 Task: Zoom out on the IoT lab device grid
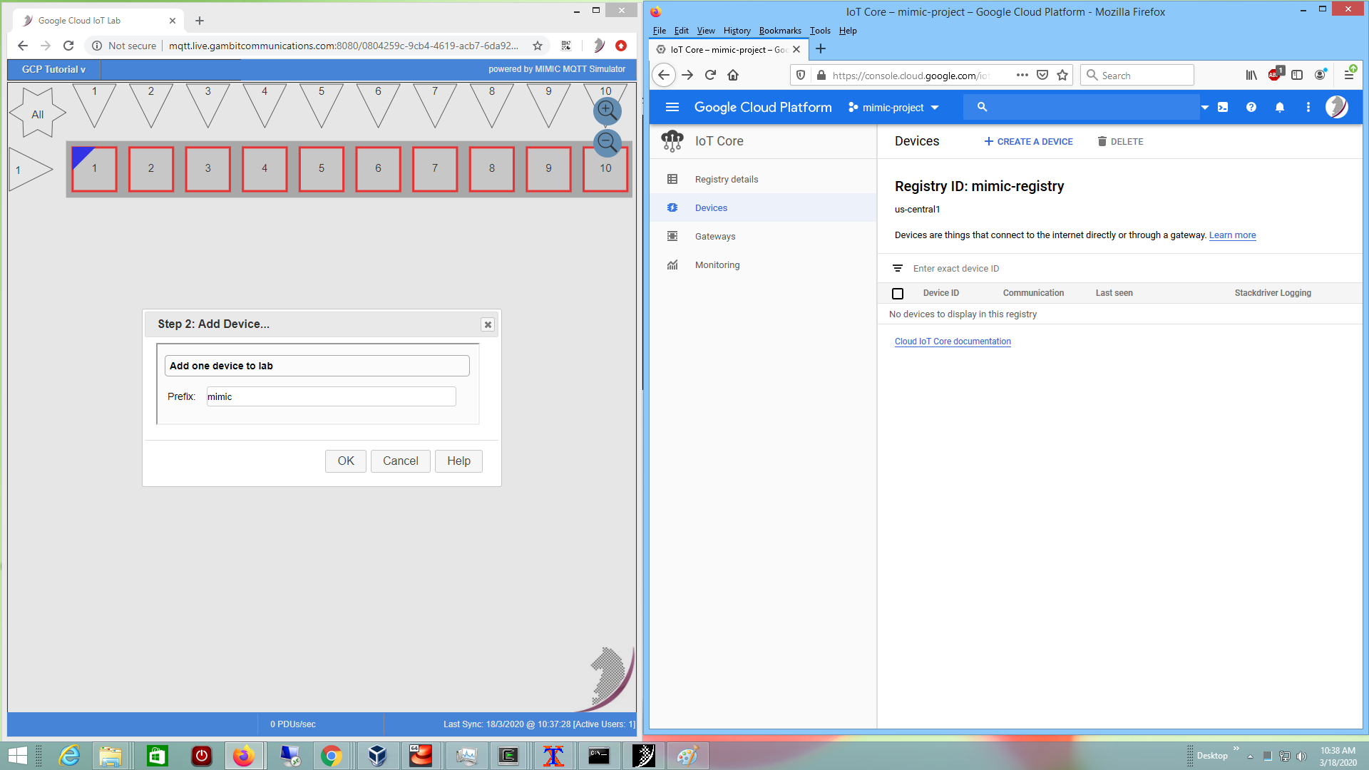(x=607, y=143)
